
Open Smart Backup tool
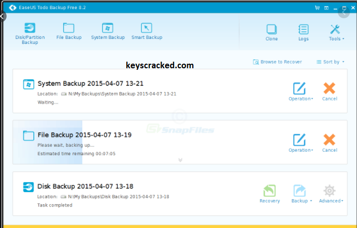point(146,31)
